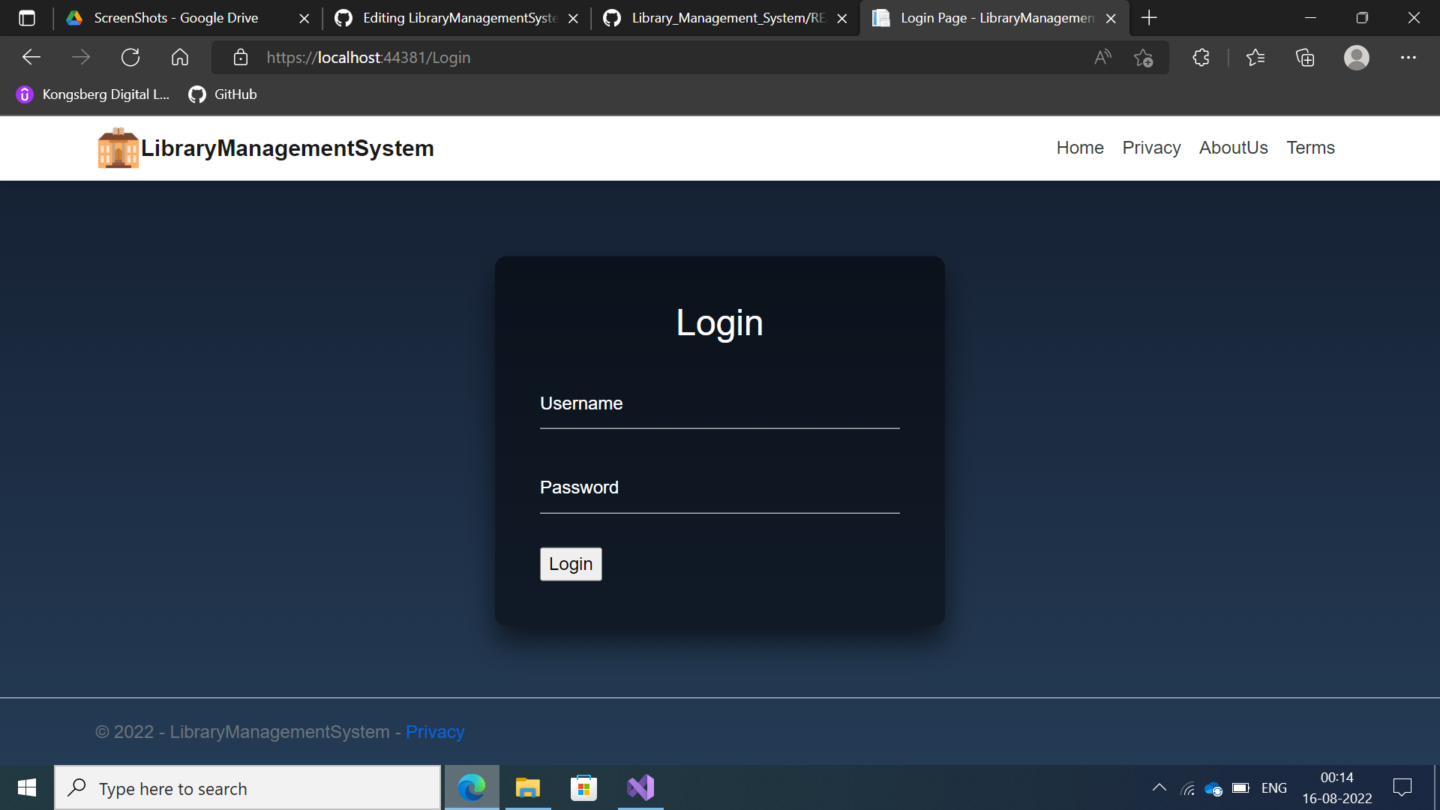Open Visual Studio from the taskbar

(640, 788)
